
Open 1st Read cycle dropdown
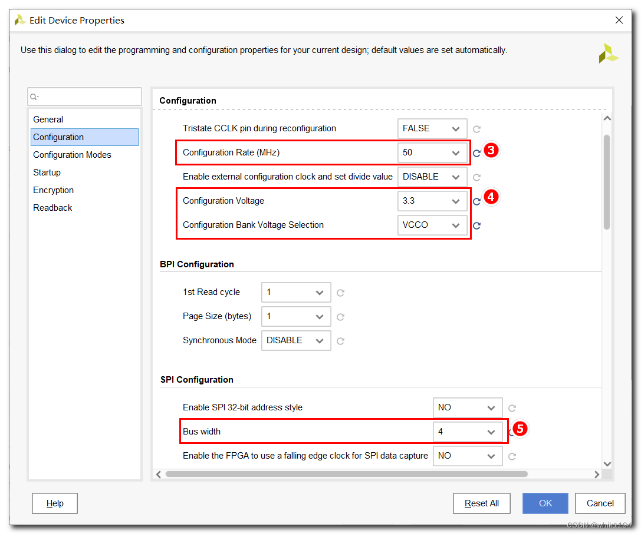(296, 292)
